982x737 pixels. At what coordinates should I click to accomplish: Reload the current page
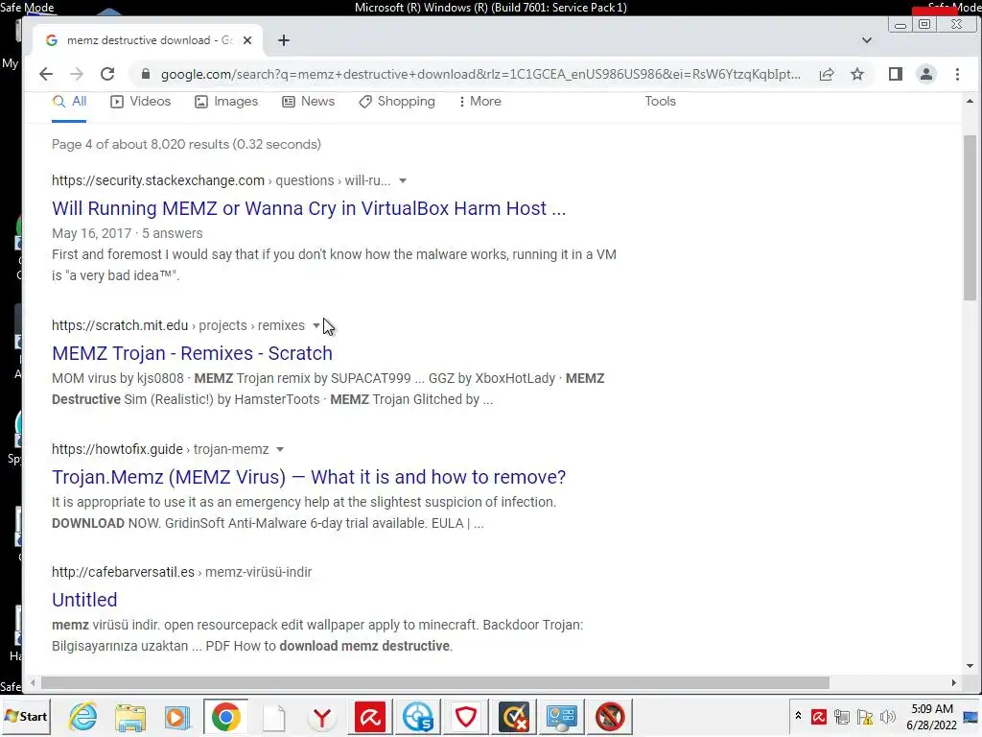[x=107, y=74]
